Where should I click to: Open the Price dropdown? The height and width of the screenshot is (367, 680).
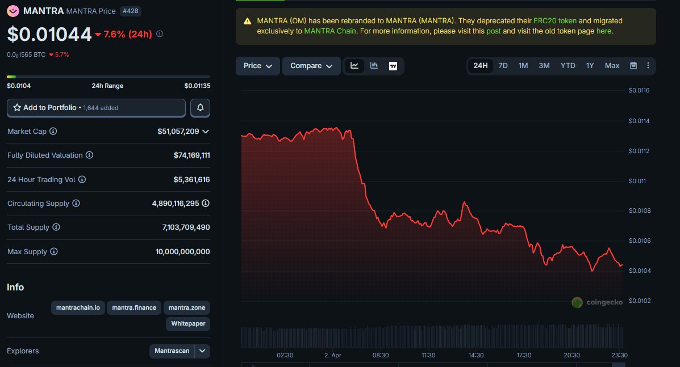(x=258, y=66)
